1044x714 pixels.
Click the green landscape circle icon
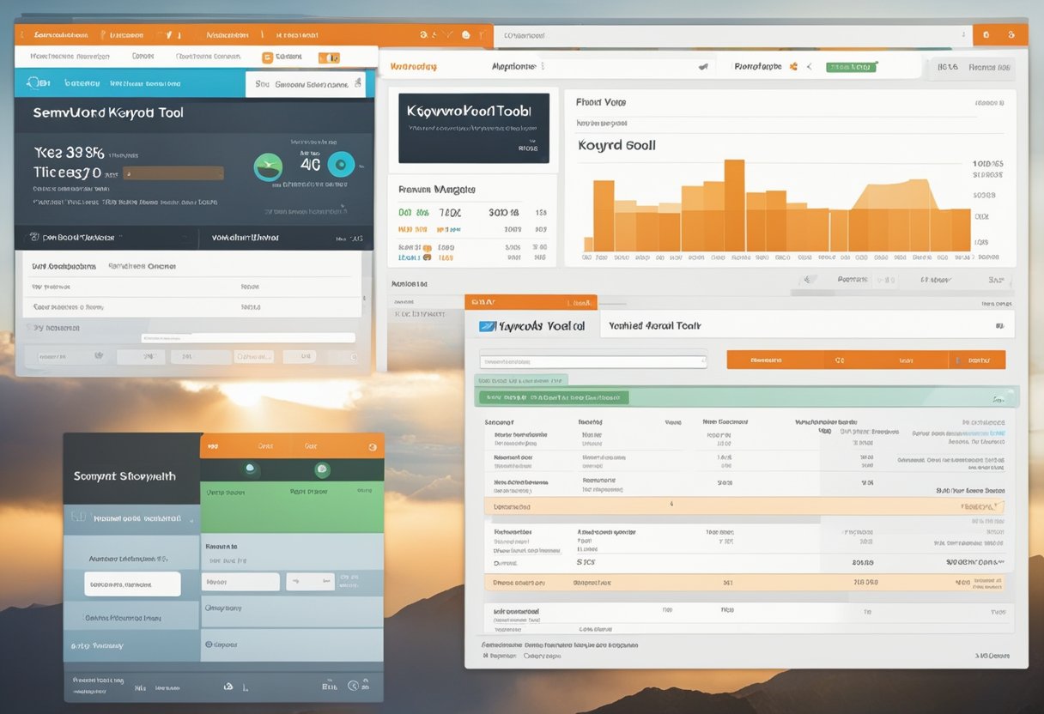[x=268, y=167]
